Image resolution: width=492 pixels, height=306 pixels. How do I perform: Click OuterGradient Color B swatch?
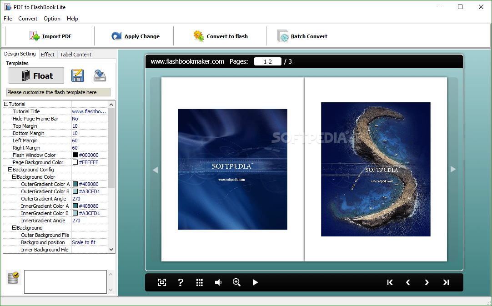[x=75, y=191]
